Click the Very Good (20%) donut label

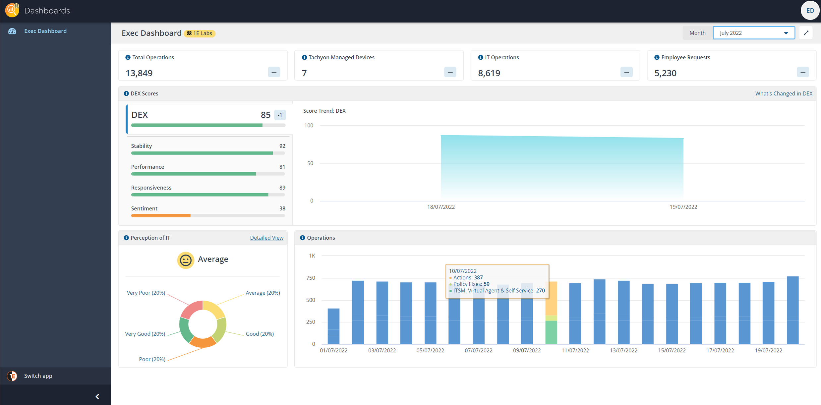[145, 334]
